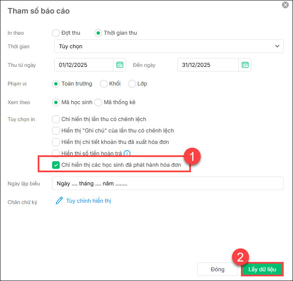The width and height of the screenshot is (293, 281).
Task: Select Mã thống kê view option
Action: point(98,102)
